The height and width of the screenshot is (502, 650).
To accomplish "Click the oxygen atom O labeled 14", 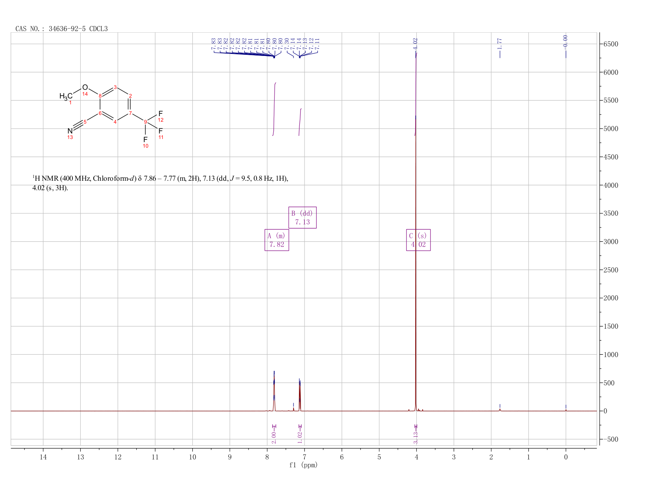I will (85, 87).
